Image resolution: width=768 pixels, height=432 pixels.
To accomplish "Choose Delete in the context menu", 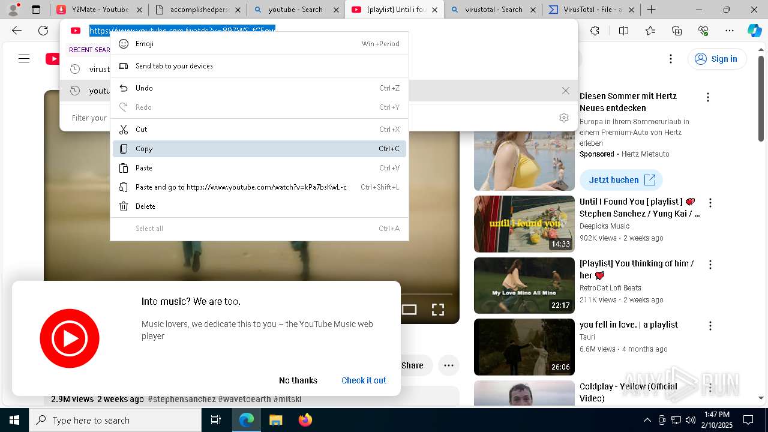I will [259, 206].
